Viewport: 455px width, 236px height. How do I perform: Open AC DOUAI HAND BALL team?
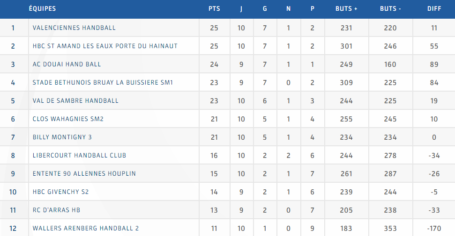point(67,64)
